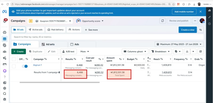The width and height of the screenshot is (213, 103).
Task: Open the Meta logo home icon
Action: coord(5,11)
